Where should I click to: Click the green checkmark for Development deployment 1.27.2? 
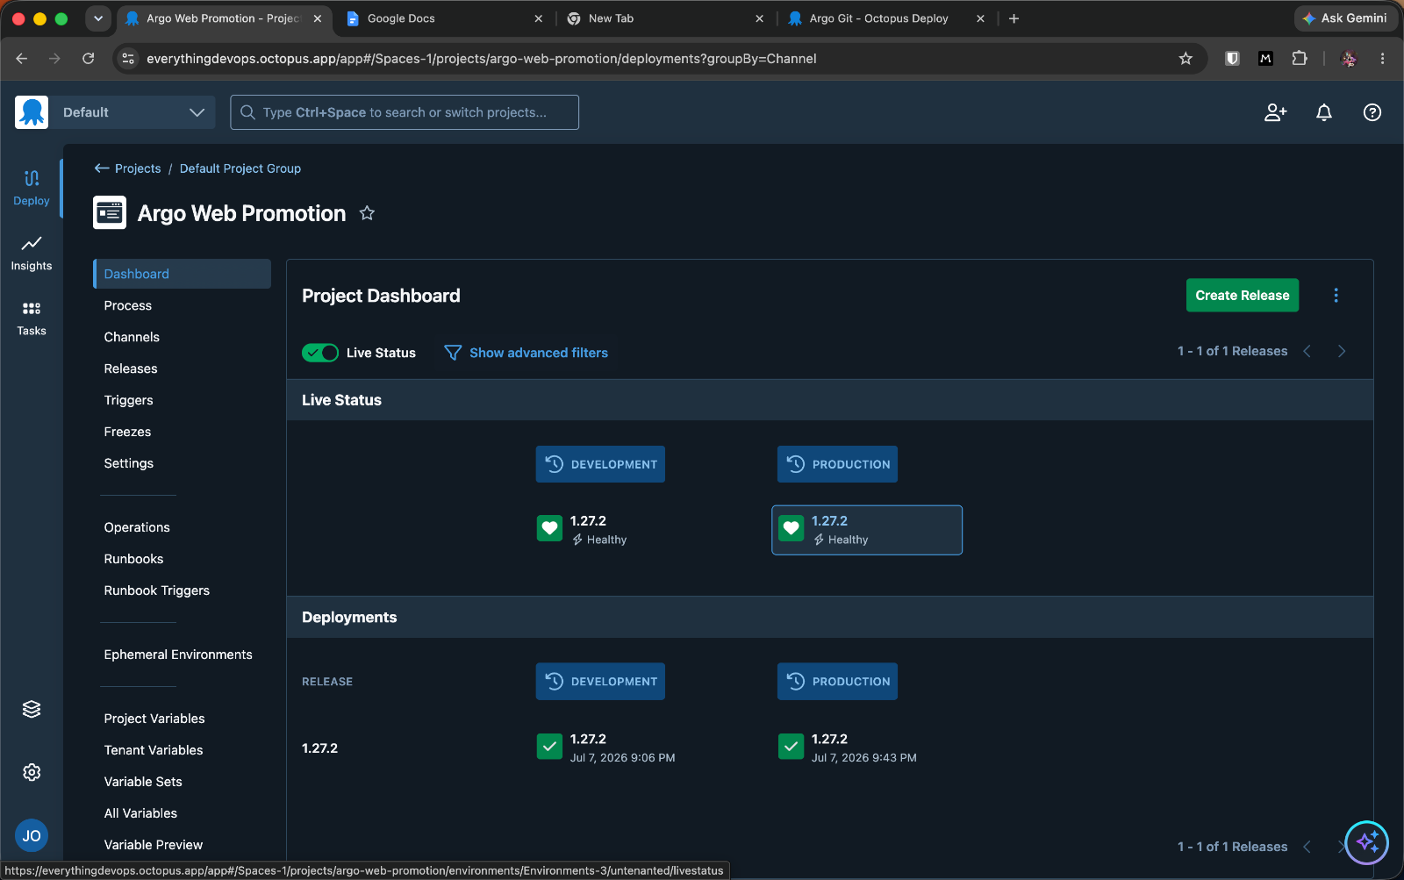click(x=549, y=747)
